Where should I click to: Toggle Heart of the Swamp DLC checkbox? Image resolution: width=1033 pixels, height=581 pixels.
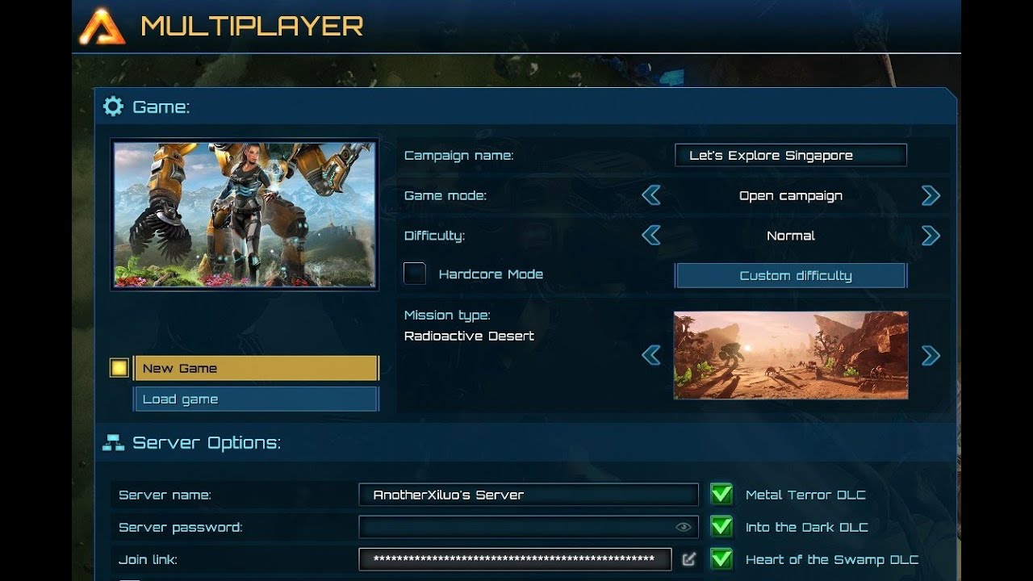tap(721, 558)
